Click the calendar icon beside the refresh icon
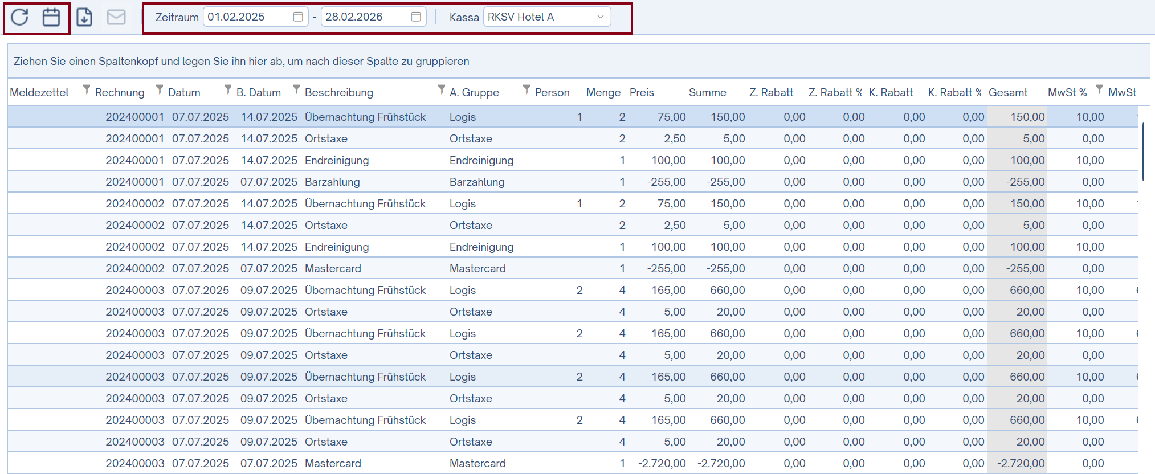 [51, 17]
